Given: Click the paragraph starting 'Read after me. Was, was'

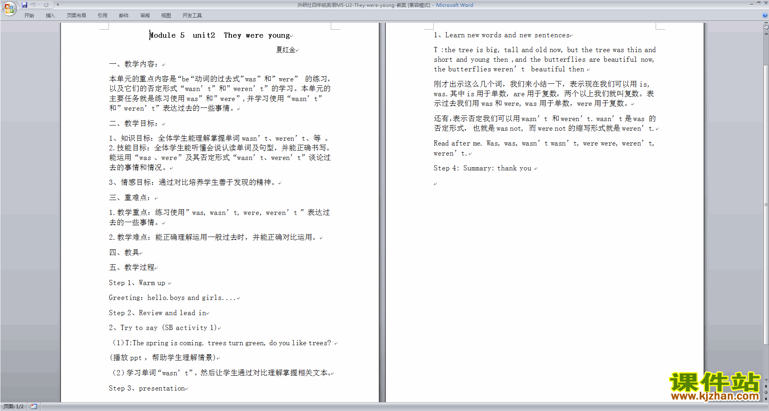Looking at the screenshot, I should pos(544,148).
